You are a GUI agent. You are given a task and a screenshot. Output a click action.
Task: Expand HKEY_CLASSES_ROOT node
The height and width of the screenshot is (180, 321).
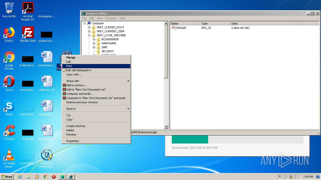click(89, 27)
